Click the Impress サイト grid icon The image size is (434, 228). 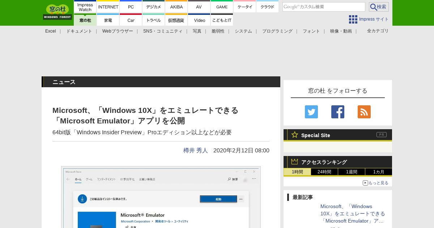(353, 19)
